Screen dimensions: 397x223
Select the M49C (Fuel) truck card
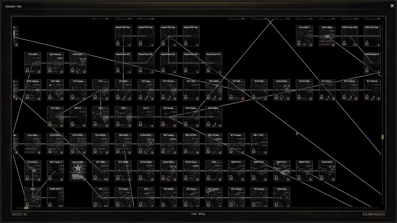coord(282,197)
